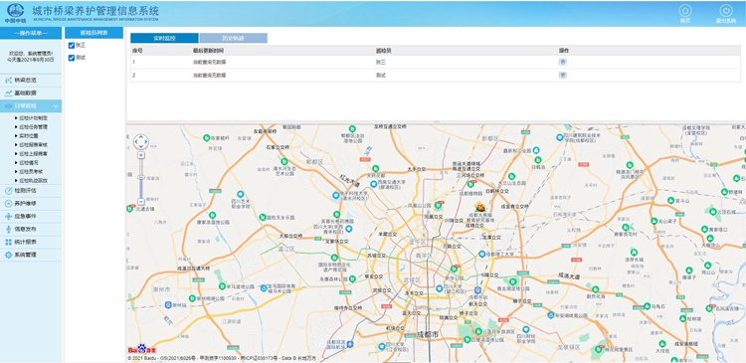
Task: Switch to the 实时监控 tab
Action: [164, 38]
